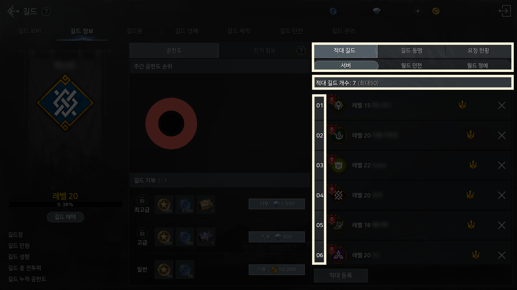The image size is (517, 290).
Task: Open the 요청 현황 tab
Action: tap(478, 50)
